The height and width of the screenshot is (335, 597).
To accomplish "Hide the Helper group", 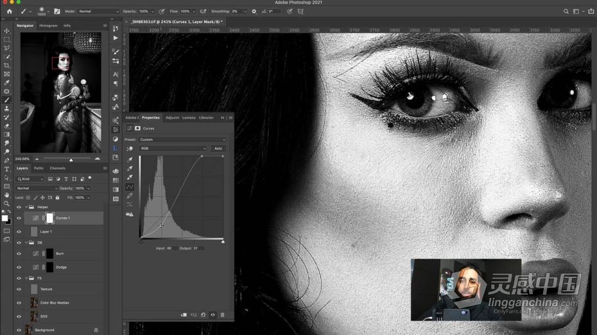I will point(19,207).
